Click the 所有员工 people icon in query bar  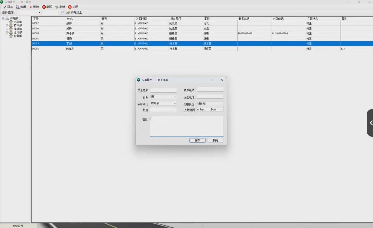pyautogui.click(x=68, y=12)
